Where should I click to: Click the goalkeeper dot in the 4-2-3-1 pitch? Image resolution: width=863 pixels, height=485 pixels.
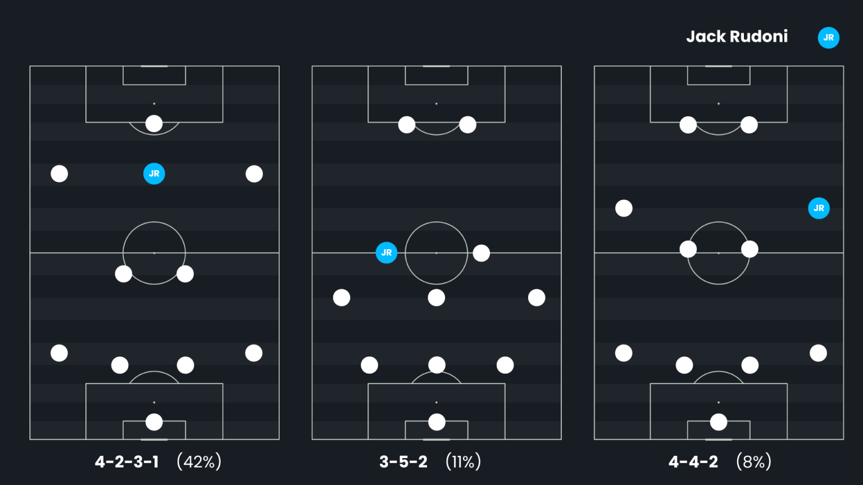pyautogui.click(x=154, y=422)
